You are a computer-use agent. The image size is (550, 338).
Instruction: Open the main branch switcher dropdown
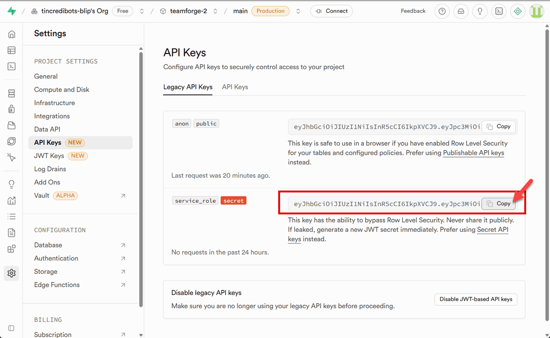click(298, 11)
